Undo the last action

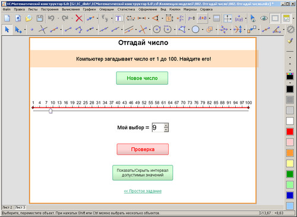pos(52,18)
